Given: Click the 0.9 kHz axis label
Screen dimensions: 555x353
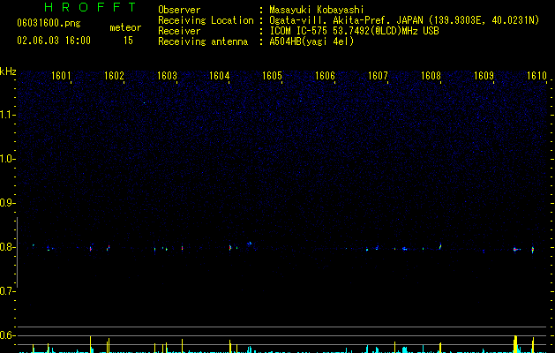Looking at the screenshot, I should point(7,203).
